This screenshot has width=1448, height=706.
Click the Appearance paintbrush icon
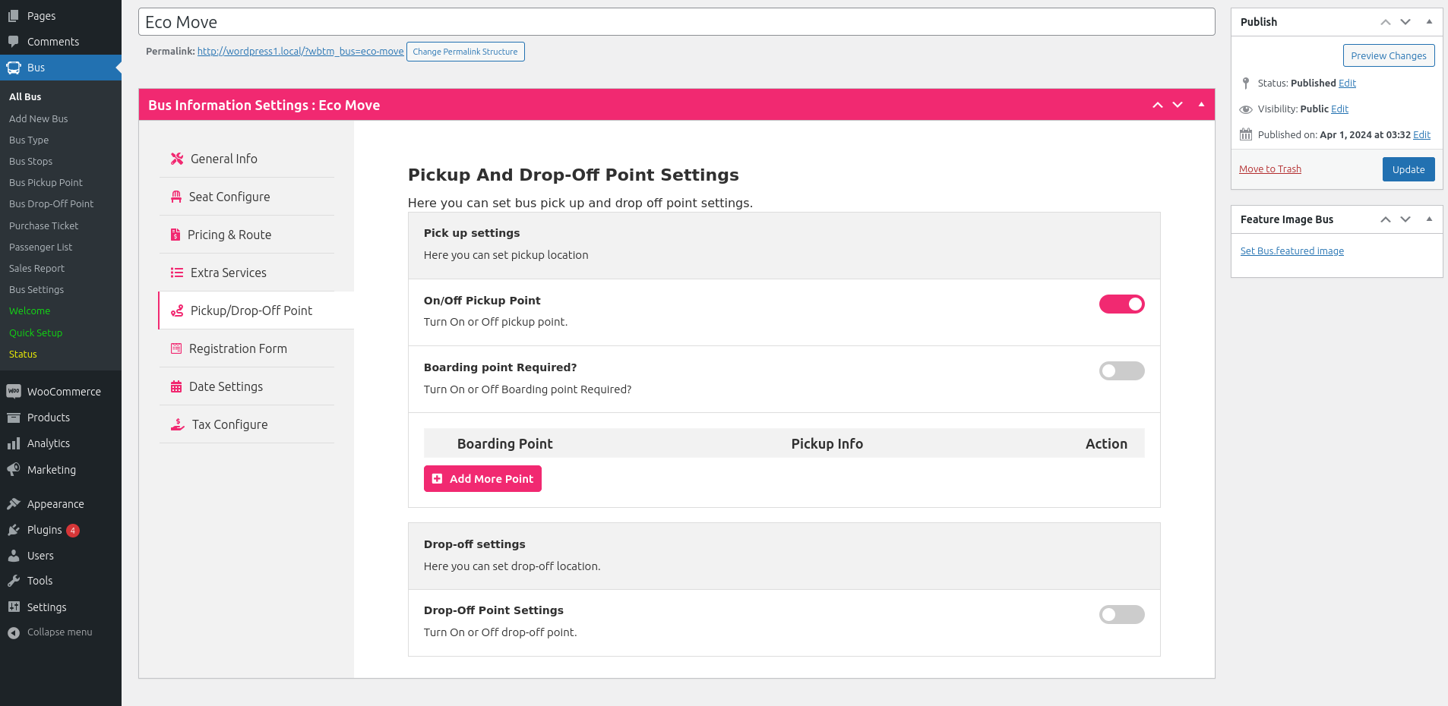pos(14,503)
